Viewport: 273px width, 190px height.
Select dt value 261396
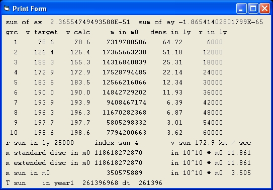point(151,183)
